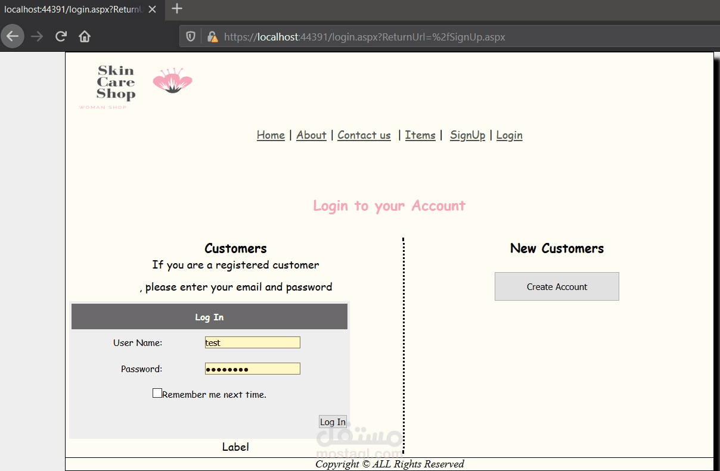Close the login.aspx browser tab

(x=152, y=9)
